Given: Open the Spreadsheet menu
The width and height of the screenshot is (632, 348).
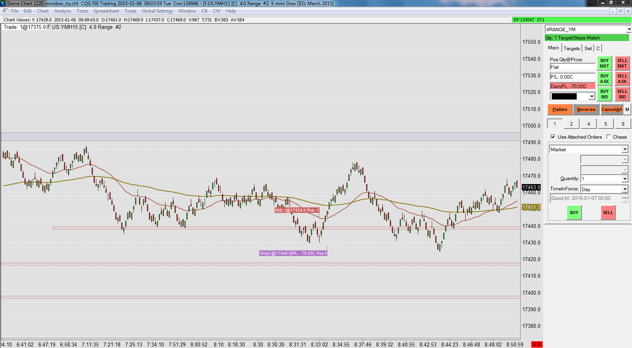Looking at the screenshot, I should click(106, 11).
